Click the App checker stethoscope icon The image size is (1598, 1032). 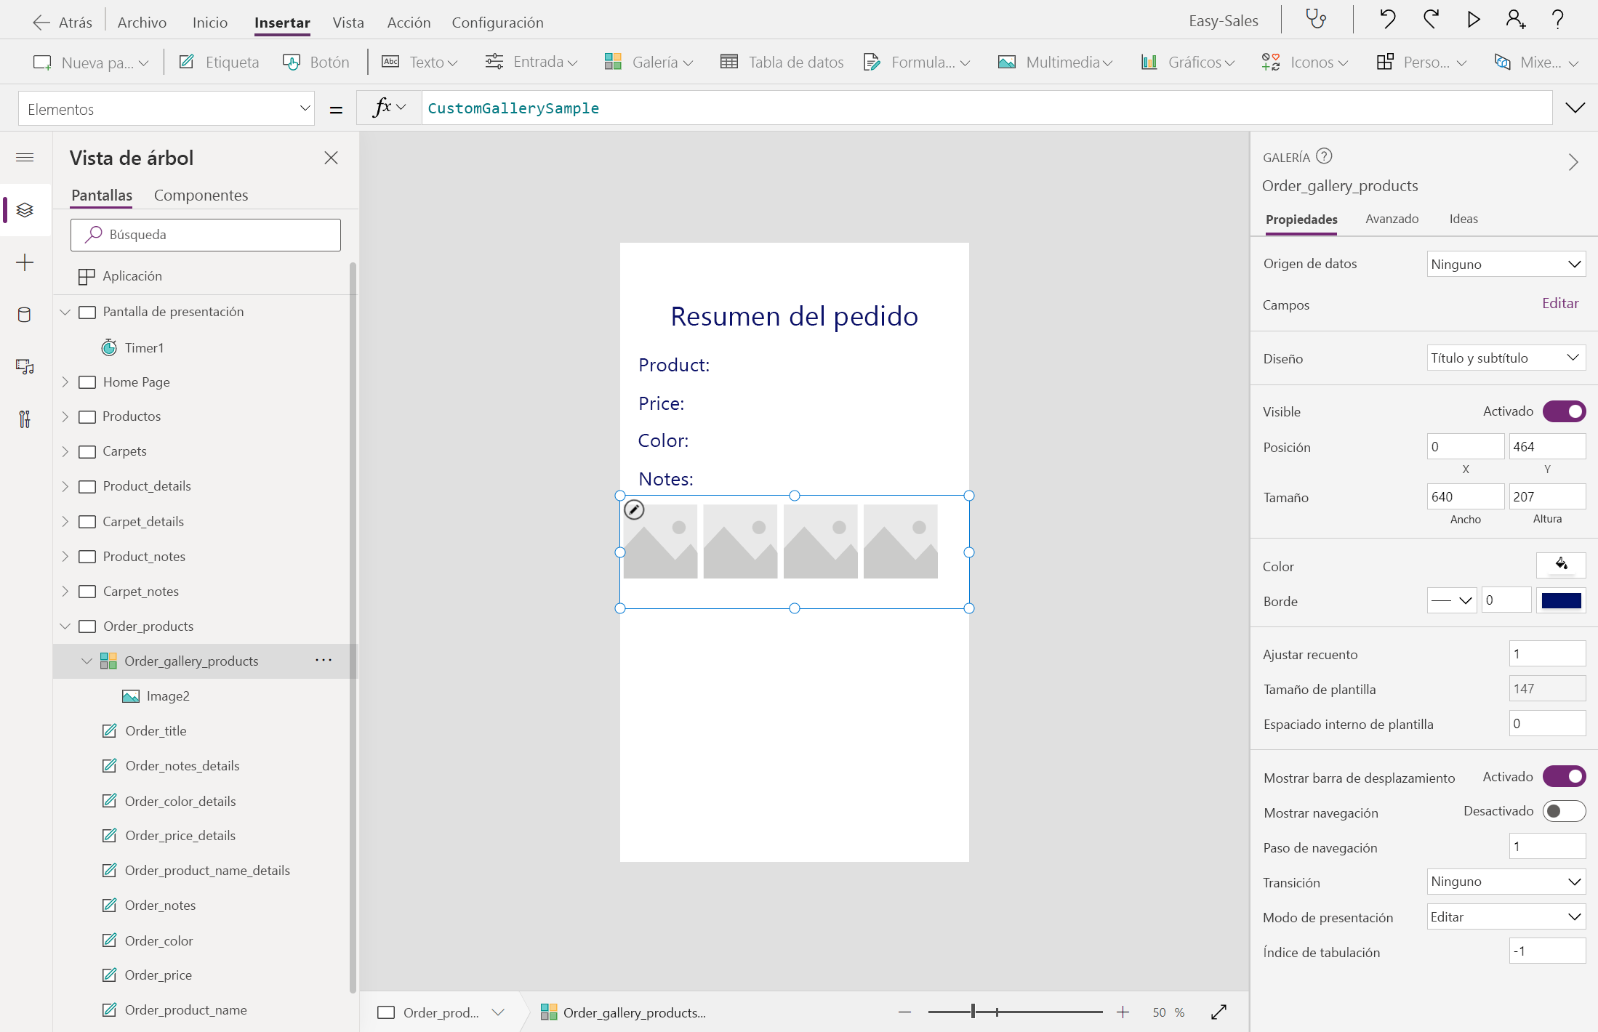pos(1316,20)
